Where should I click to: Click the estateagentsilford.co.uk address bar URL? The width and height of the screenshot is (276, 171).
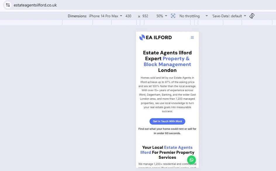coord(35,5)
